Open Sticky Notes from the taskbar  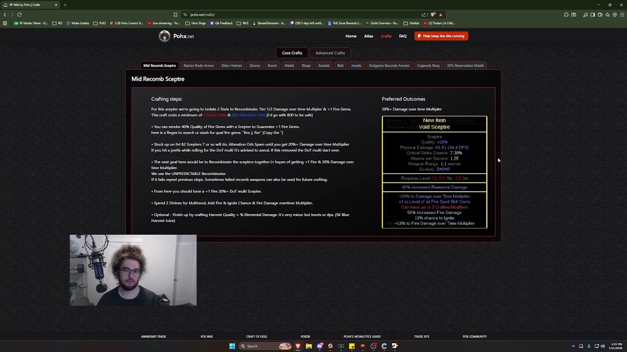(x=352, y=346)
